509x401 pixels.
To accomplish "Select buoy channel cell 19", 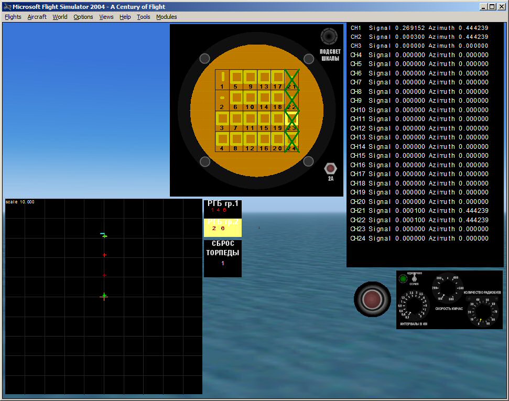I will tap(277, 121).
